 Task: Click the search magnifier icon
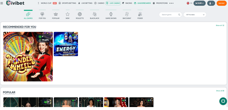click(x=179, y=15)
